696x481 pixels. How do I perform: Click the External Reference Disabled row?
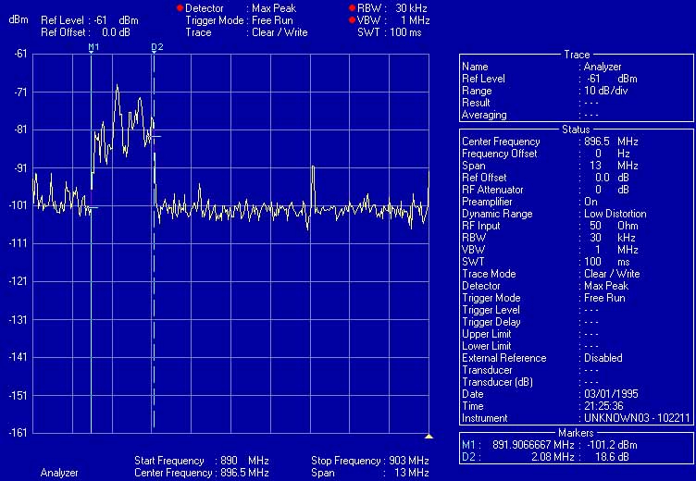pos(574,358)
